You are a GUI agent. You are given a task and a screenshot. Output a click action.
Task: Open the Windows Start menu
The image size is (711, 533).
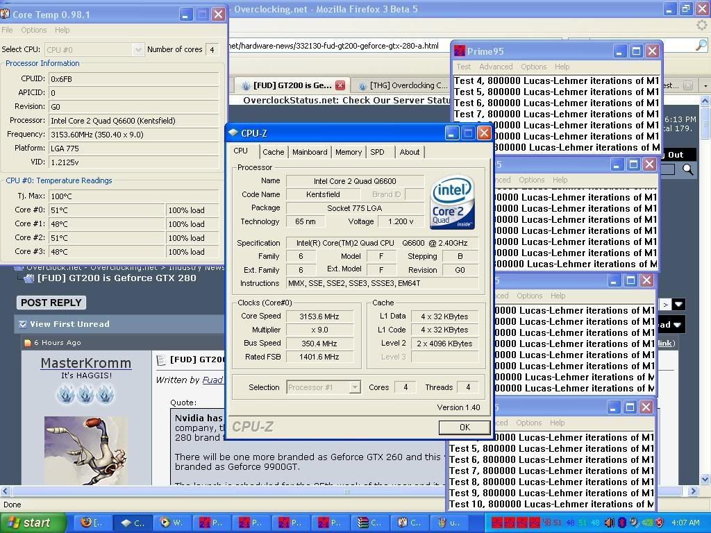tap(33, 523)
